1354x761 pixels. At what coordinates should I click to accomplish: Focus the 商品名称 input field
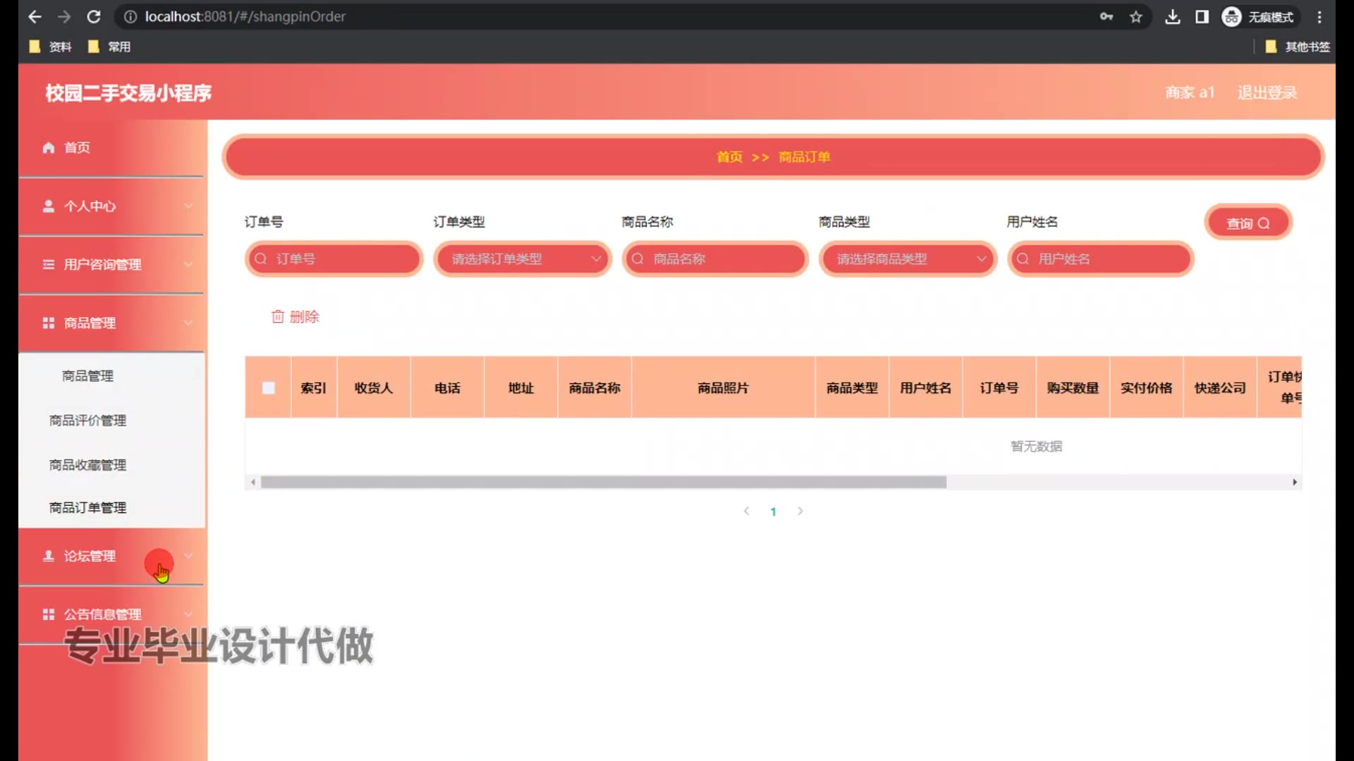715,259
